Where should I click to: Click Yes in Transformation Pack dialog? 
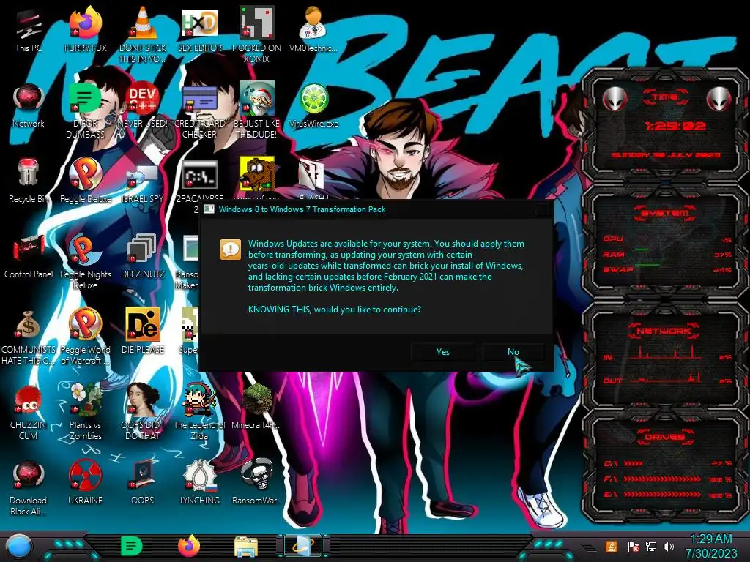tap(443, 352)
